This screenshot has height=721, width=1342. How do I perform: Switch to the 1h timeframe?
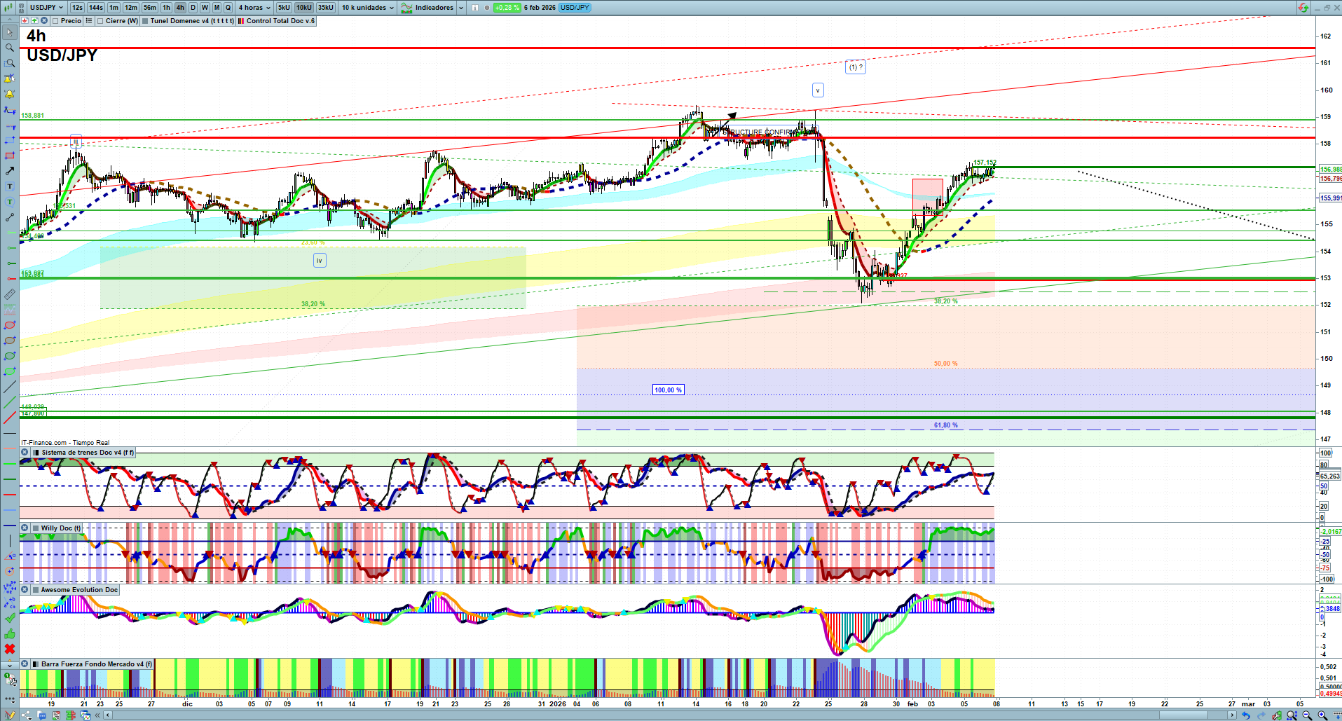pyautogui.click(x=166, y=8)
